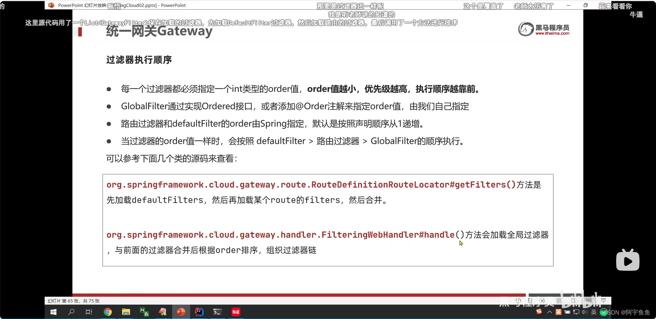The image size is (656, 319).
Task: Click the PowerPoint title bar logo
Action: click(x=52, y=5)
